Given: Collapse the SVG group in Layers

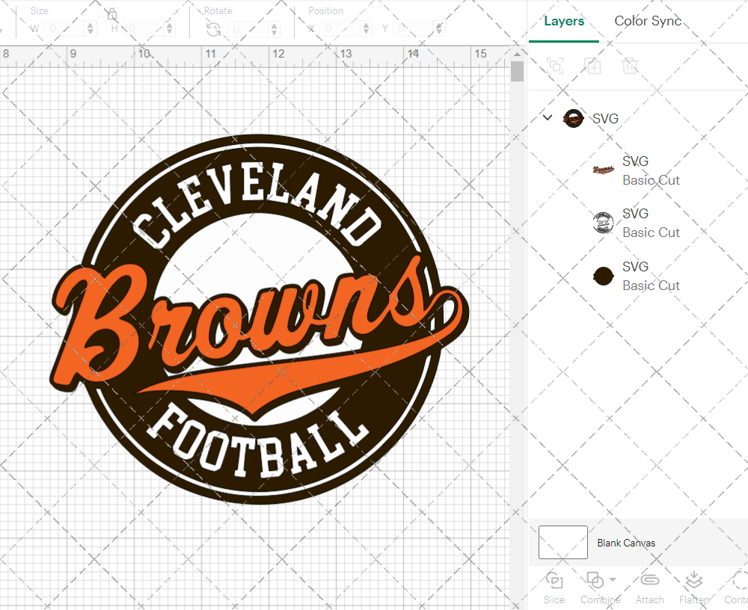Looking at the screenshot, I should (x=548, y=117).
